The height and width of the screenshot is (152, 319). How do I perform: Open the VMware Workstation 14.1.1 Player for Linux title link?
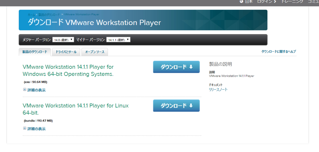click(x=76, y=109)
